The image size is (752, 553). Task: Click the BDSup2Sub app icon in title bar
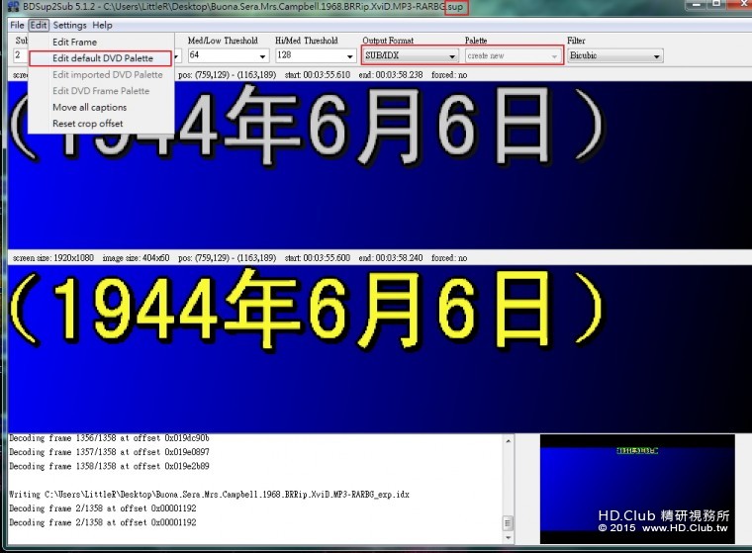click(14, 7)
